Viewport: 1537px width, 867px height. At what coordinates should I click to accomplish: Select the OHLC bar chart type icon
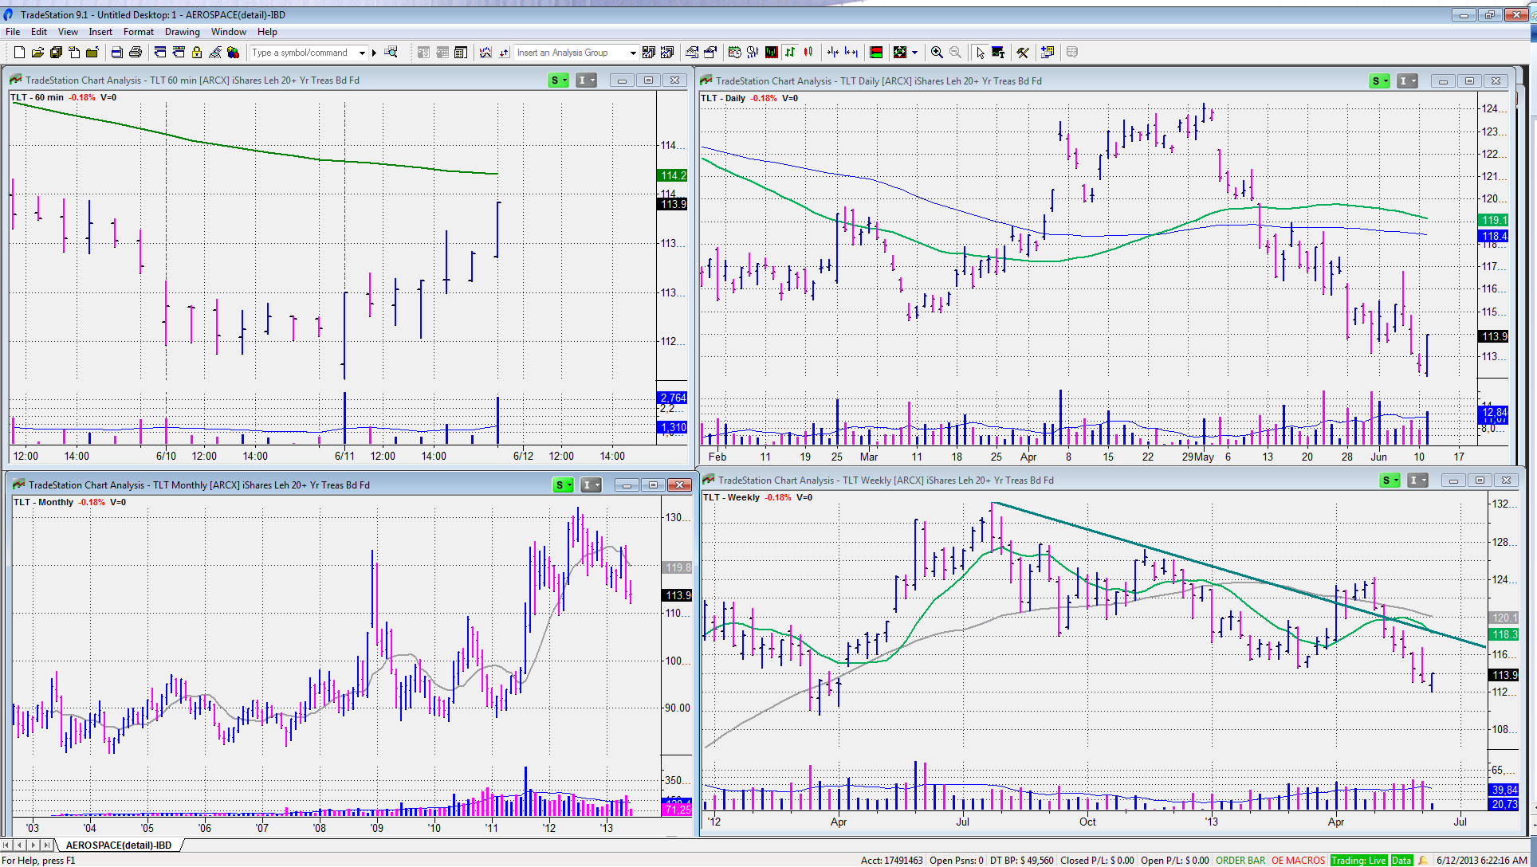[x=789, y=52]
